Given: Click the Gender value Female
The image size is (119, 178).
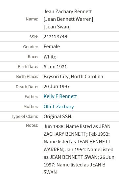Looking at the screenshot, I should [52, 47].
